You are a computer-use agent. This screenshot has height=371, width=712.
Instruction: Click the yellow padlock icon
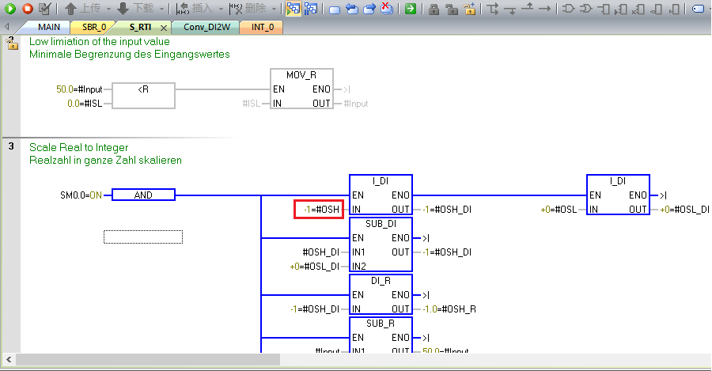470,9
